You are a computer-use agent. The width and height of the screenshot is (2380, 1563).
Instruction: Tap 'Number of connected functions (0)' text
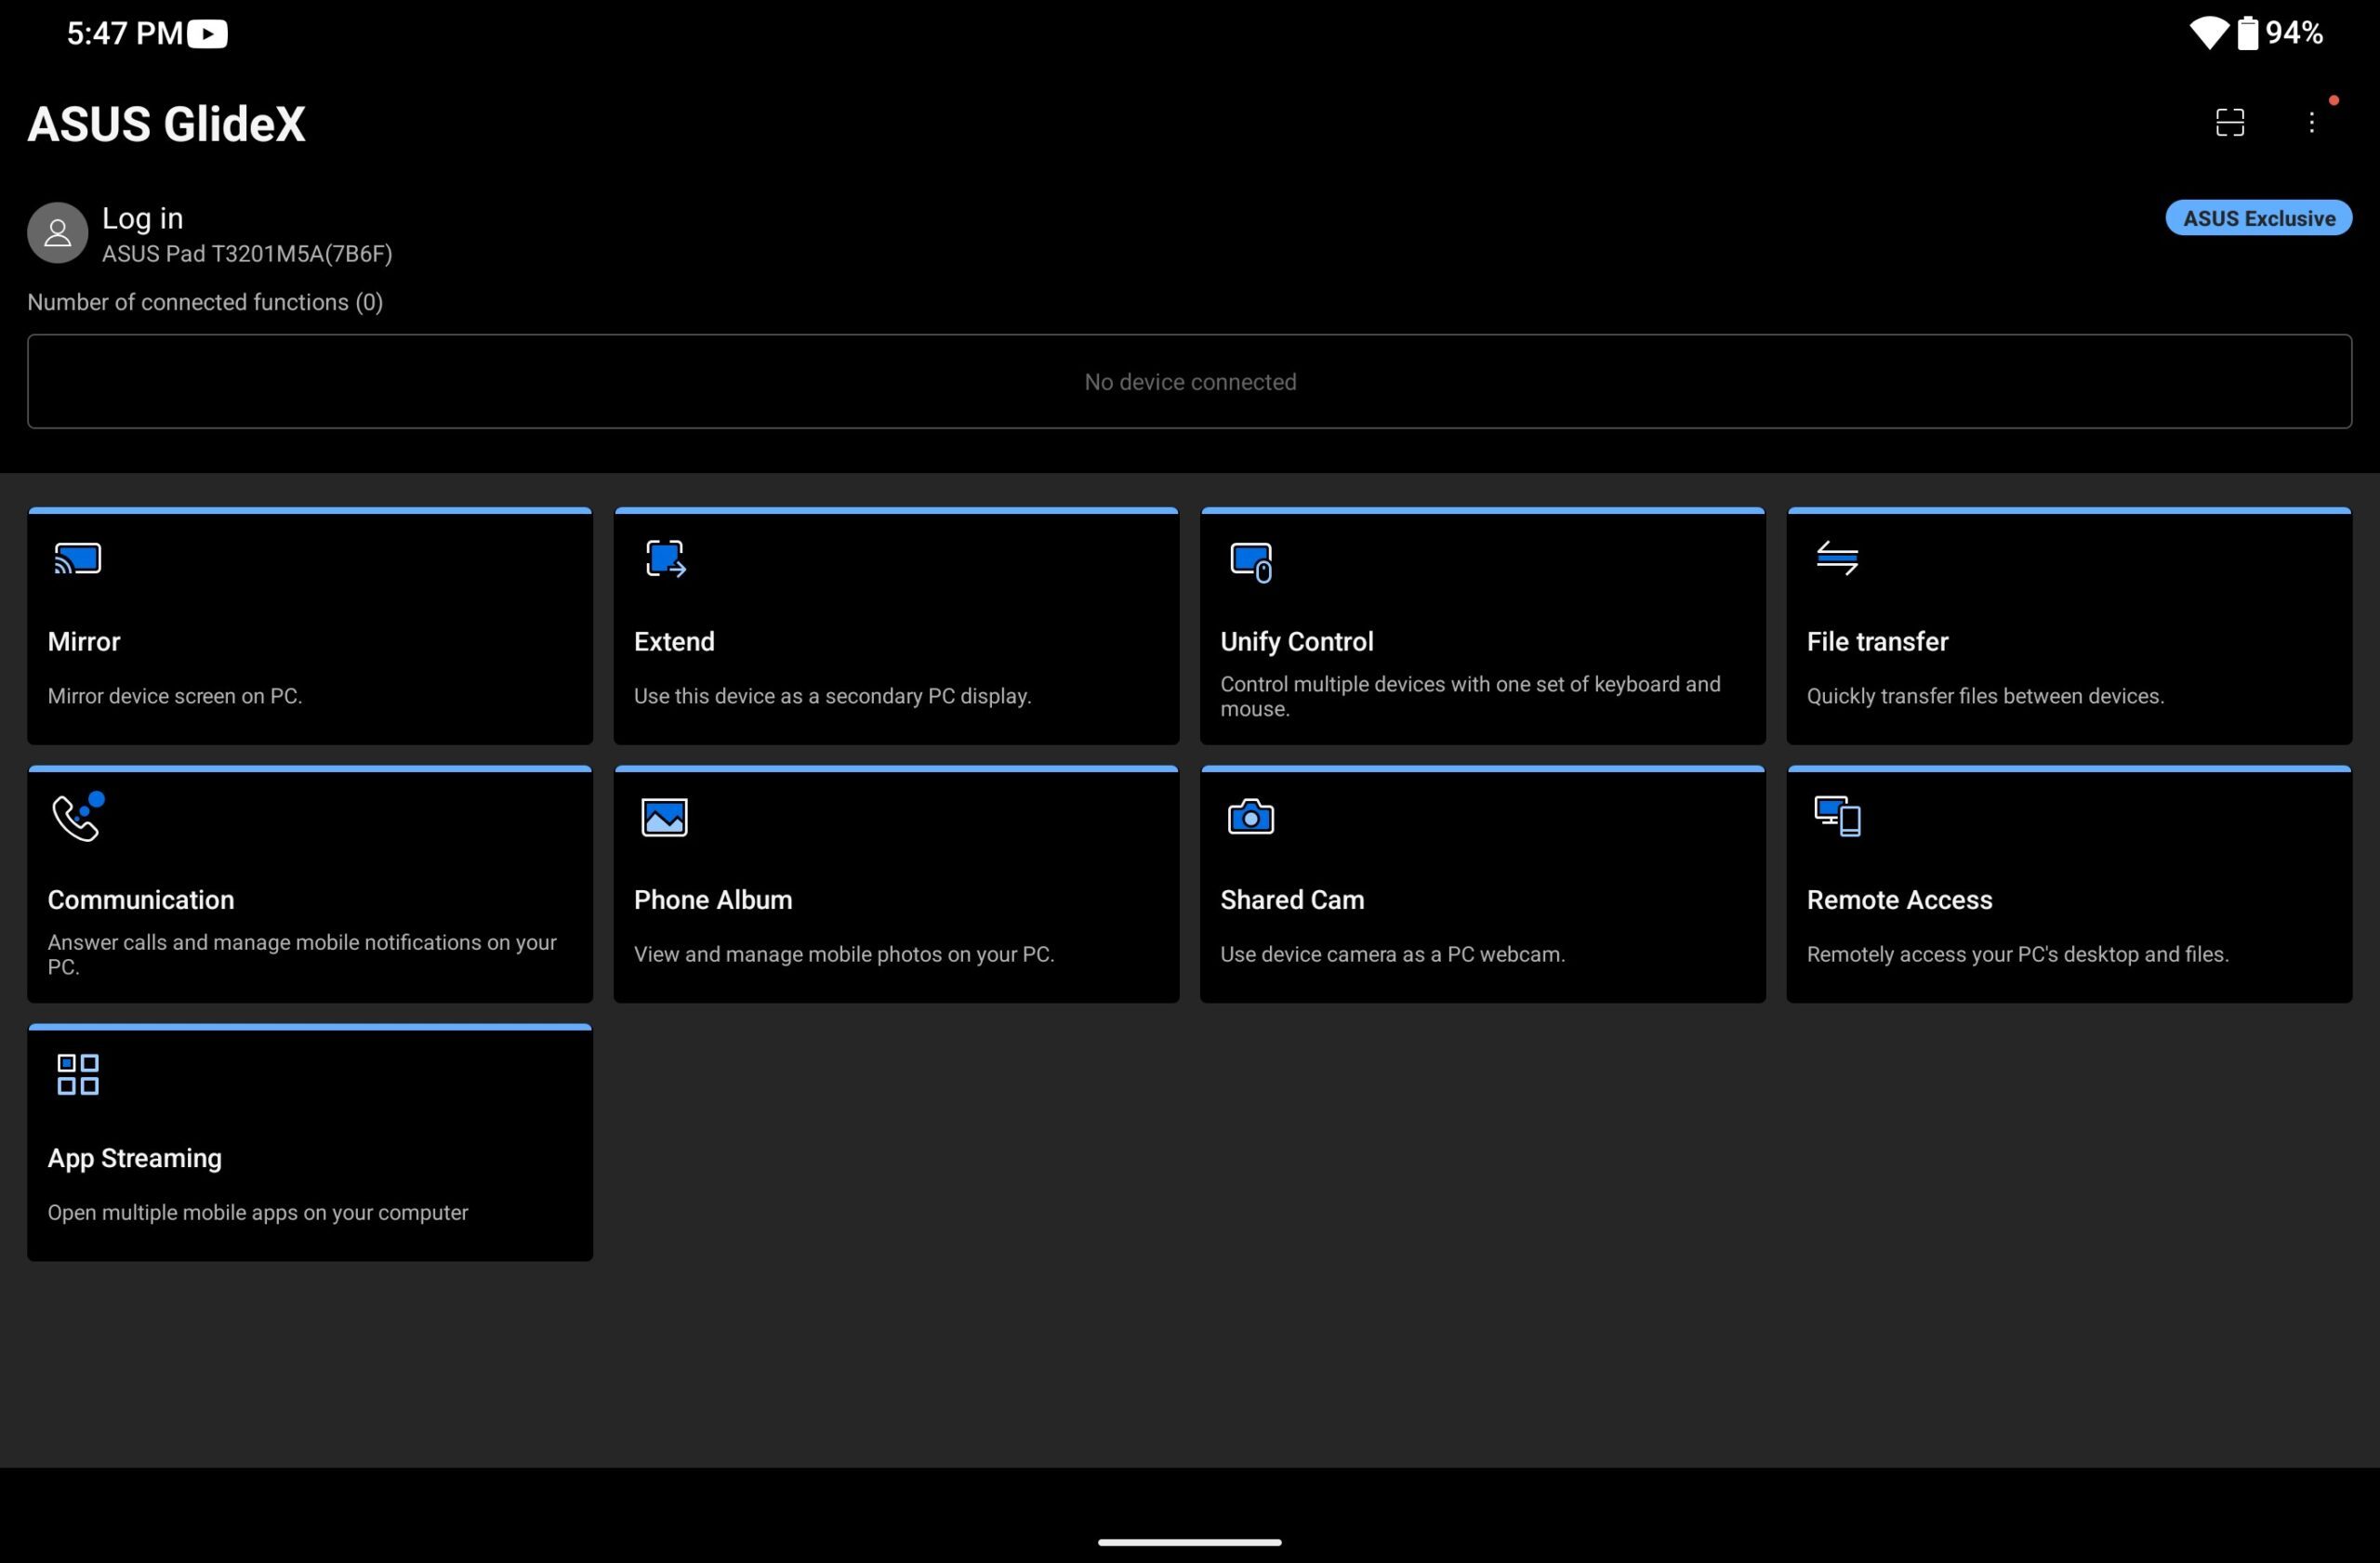coord(205,302)
